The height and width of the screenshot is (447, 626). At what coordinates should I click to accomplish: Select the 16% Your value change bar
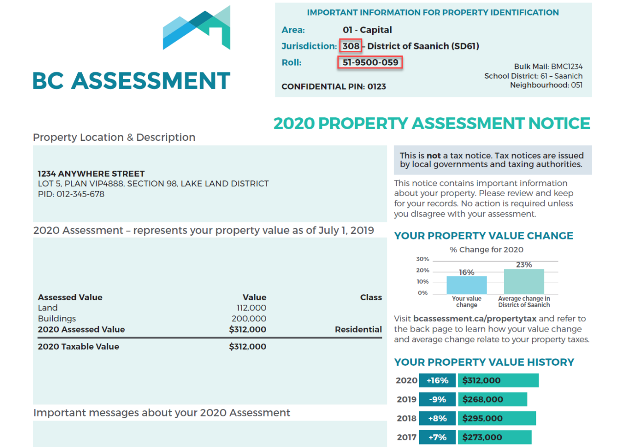coord(467,285)
